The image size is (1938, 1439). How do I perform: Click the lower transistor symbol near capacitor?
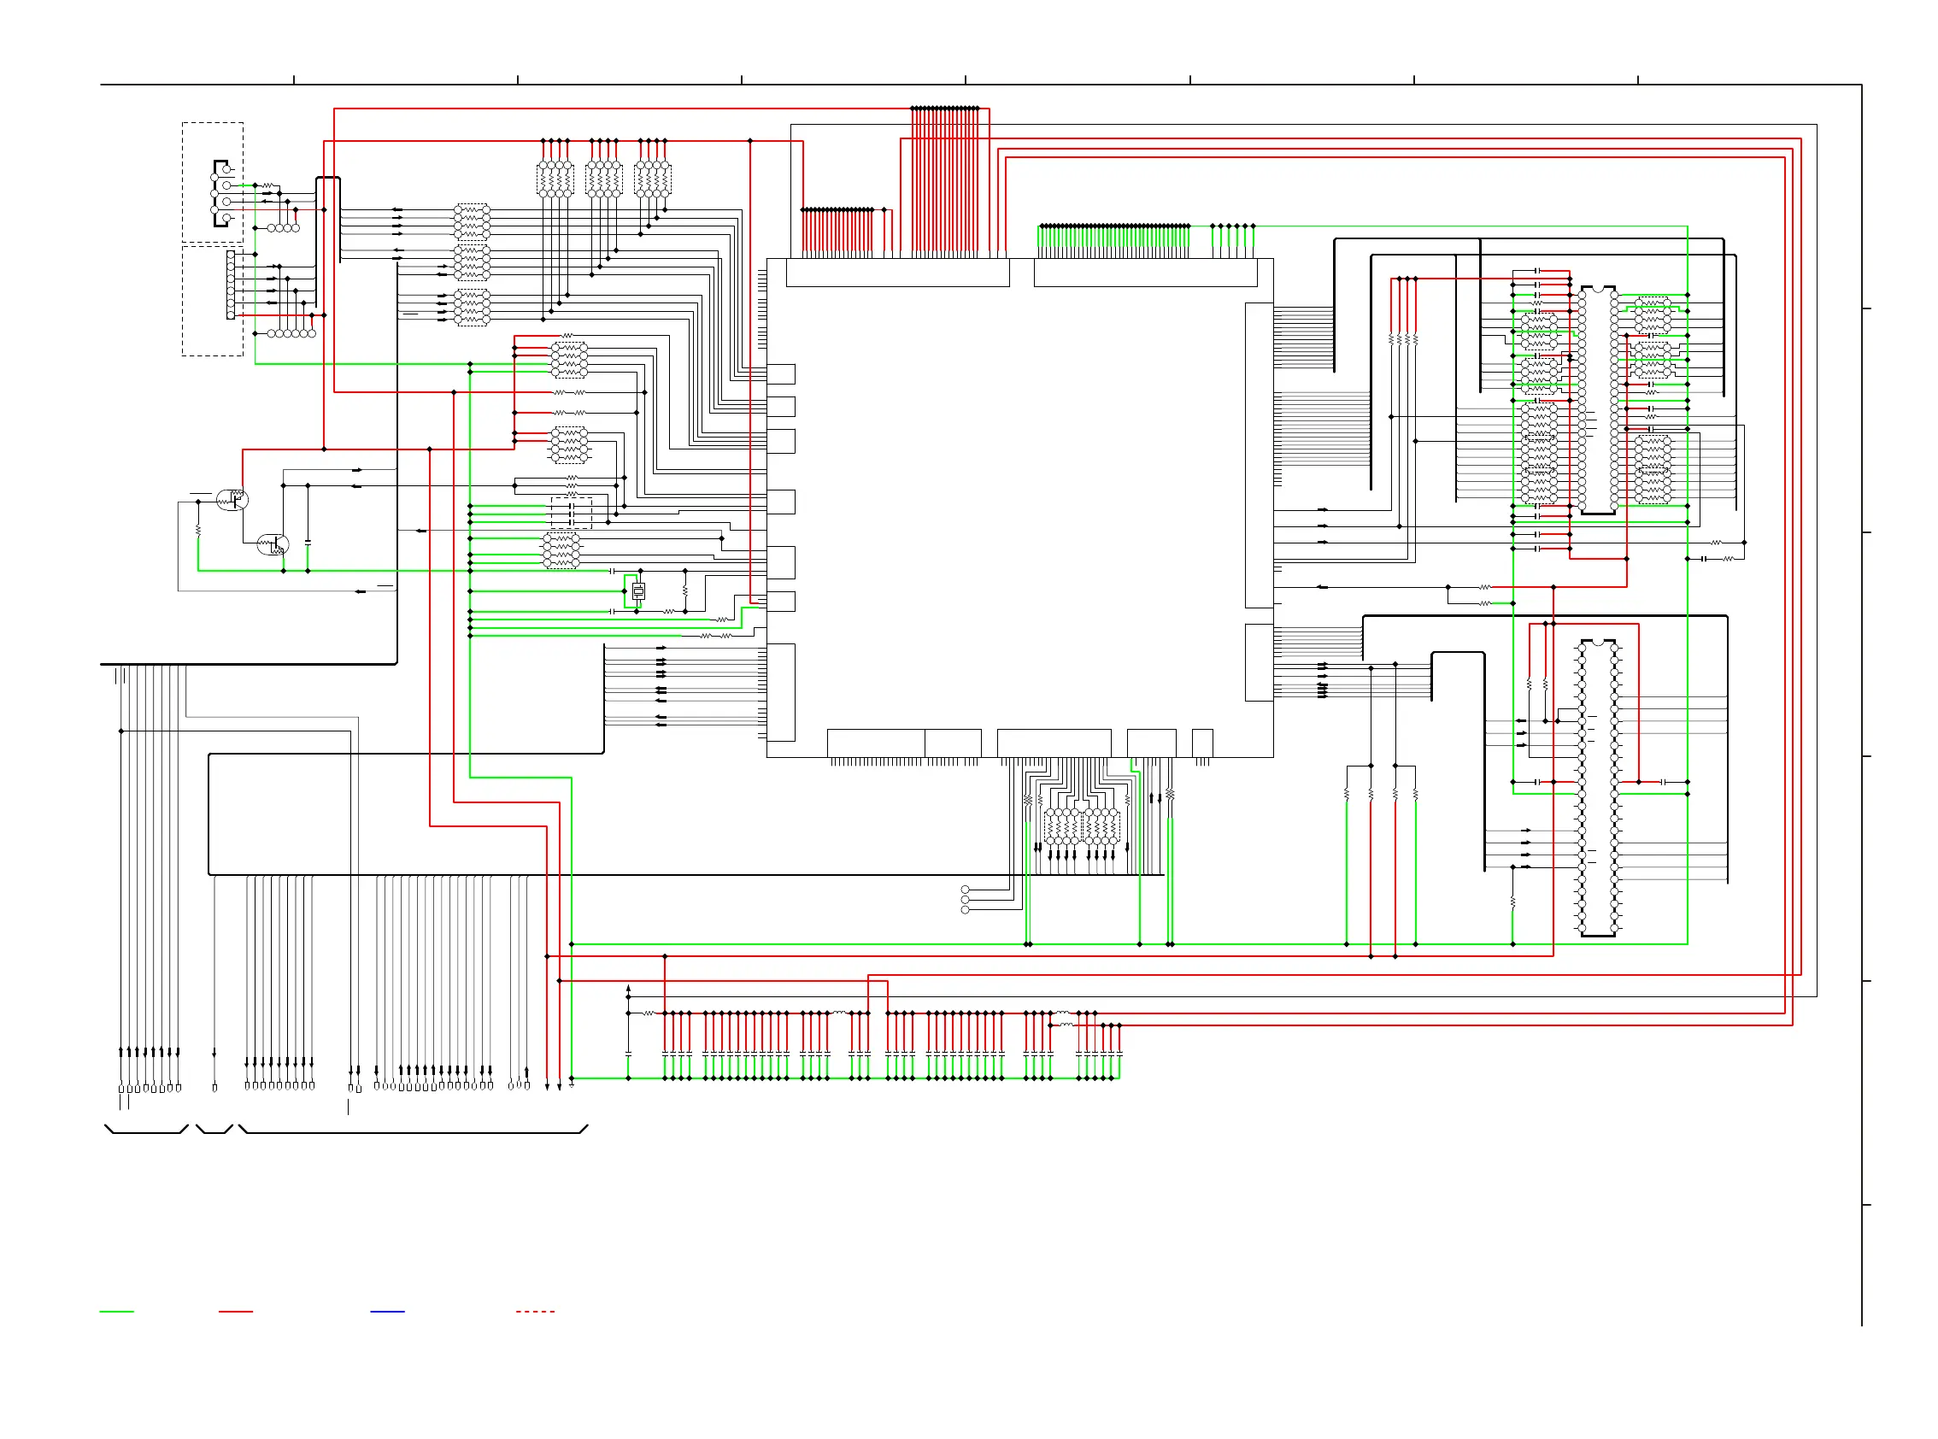pyautogui.click(x=273, y=545)
